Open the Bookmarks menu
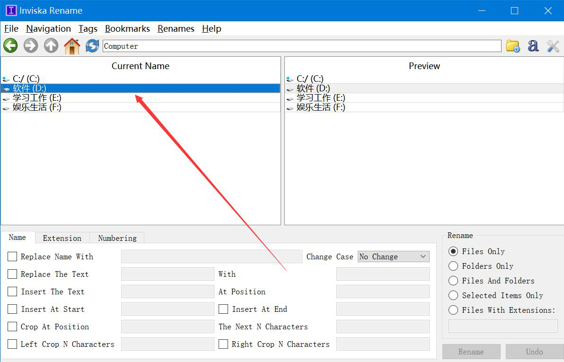The width and height of the screenshot is (564, 362). 127,28
